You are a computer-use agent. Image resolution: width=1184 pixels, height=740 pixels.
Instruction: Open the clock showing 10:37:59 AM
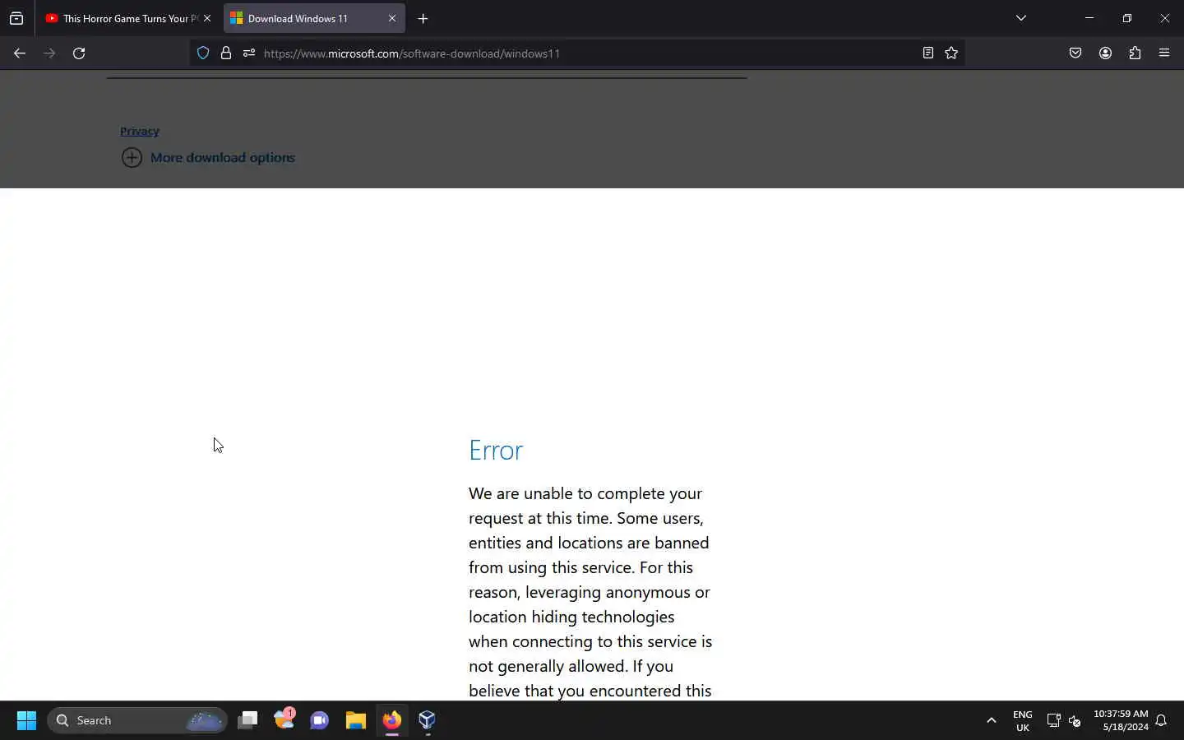click(1121, 720)
